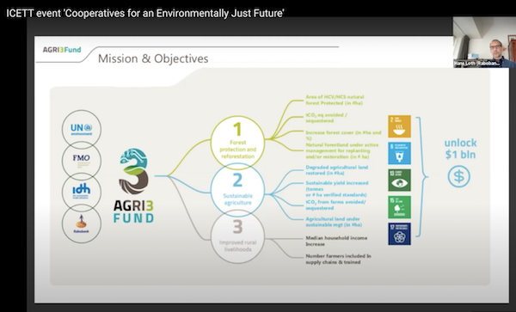Select the dark green SDG 13 climate tile

tap(399, 180)
